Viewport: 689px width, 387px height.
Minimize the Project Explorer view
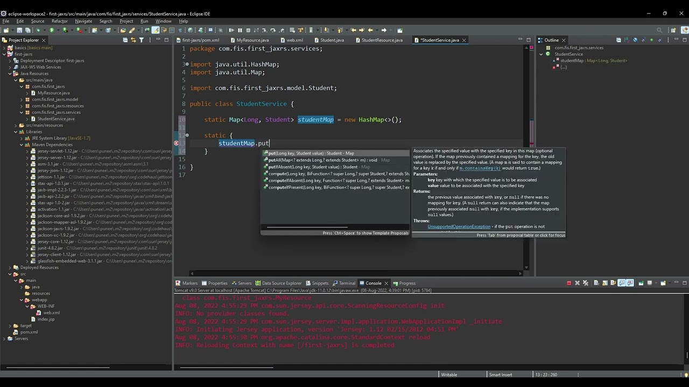tap(158, 40)
